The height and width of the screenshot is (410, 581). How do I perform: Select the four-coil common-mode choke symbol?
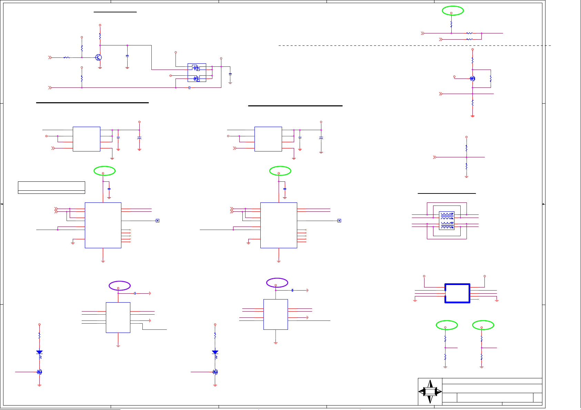[447, 221]
